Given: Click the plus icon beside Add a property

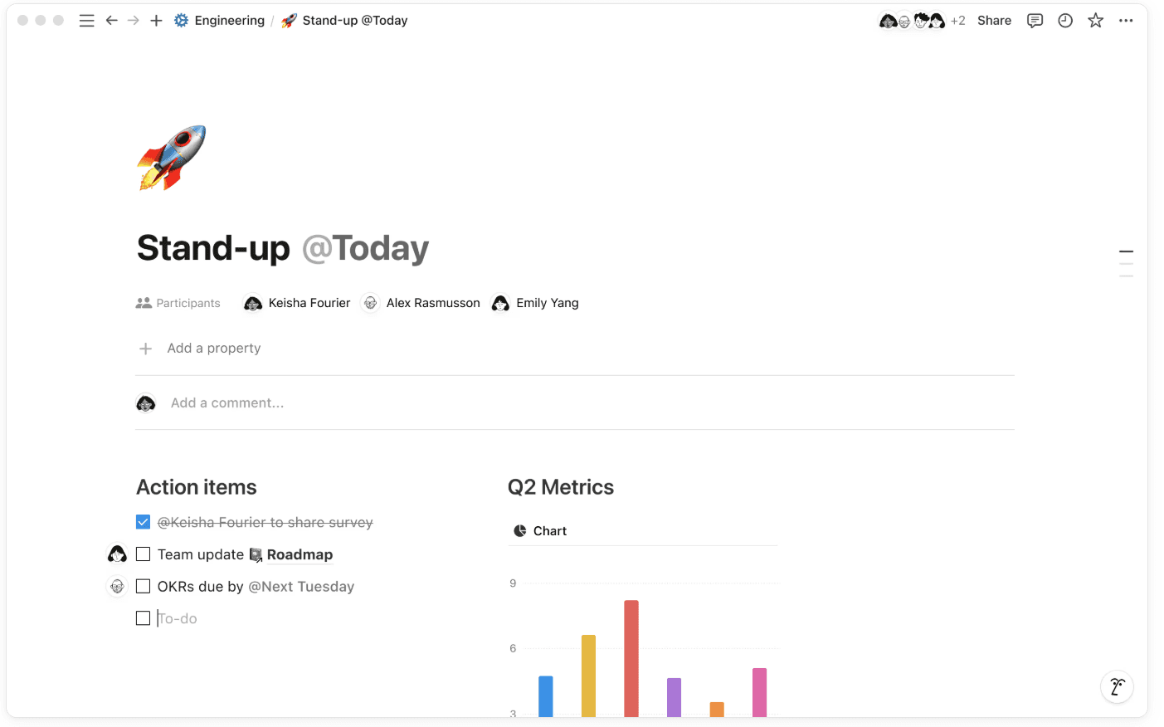Looking at the screenshot, I should (145, 349).
